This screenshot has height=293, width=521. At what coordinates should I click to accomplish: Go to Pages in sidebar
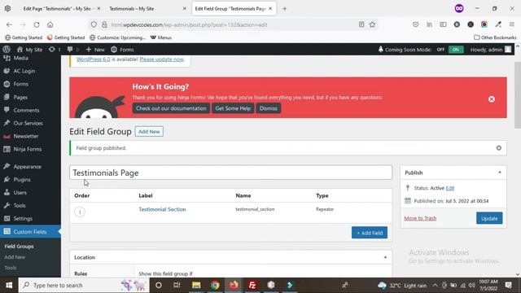20,98
